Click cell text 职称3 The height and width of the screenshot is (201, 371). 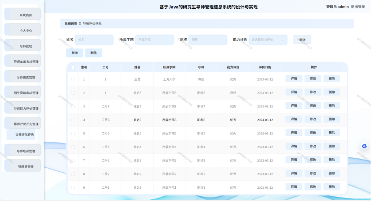click(x=201, y=161)
